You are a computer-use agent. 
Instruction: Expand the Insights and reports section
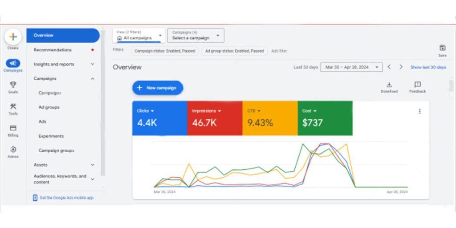click(x=92, y=64)
